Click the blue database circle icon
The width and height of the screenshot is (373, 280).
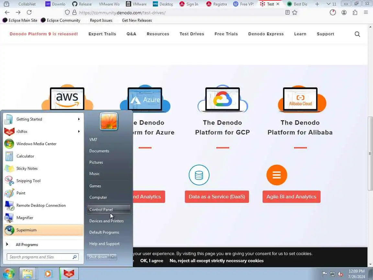[x=199, y=175]
